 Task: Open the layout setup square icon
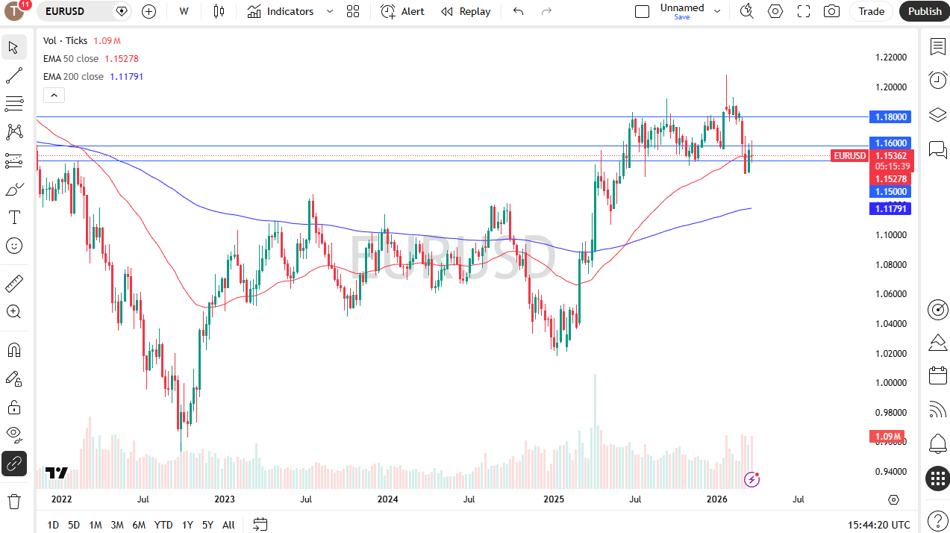click(642, 11)
